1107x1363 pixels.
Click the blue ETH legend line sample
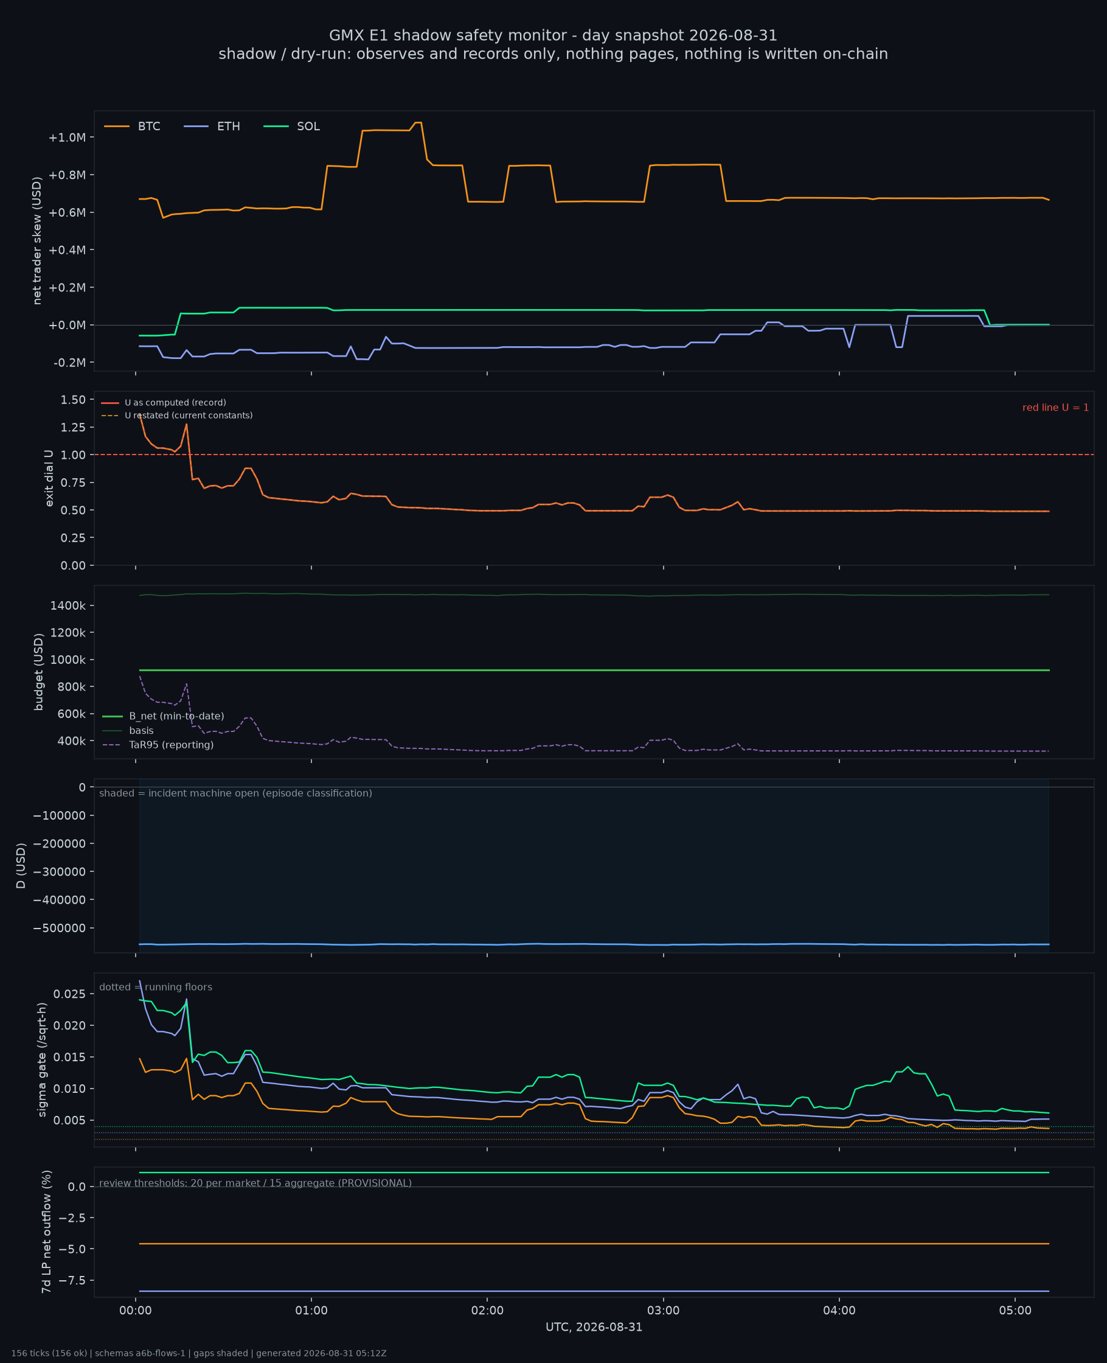(196, 127)
